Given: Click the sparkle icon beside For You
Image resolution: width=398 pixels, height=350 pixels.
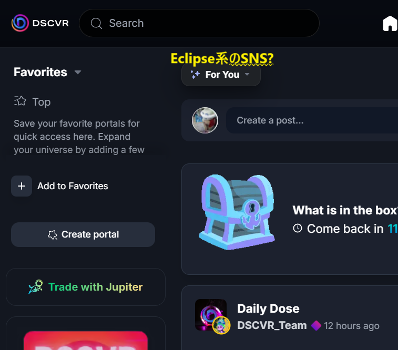Looking at the screenshot, I should pos(195,75).
